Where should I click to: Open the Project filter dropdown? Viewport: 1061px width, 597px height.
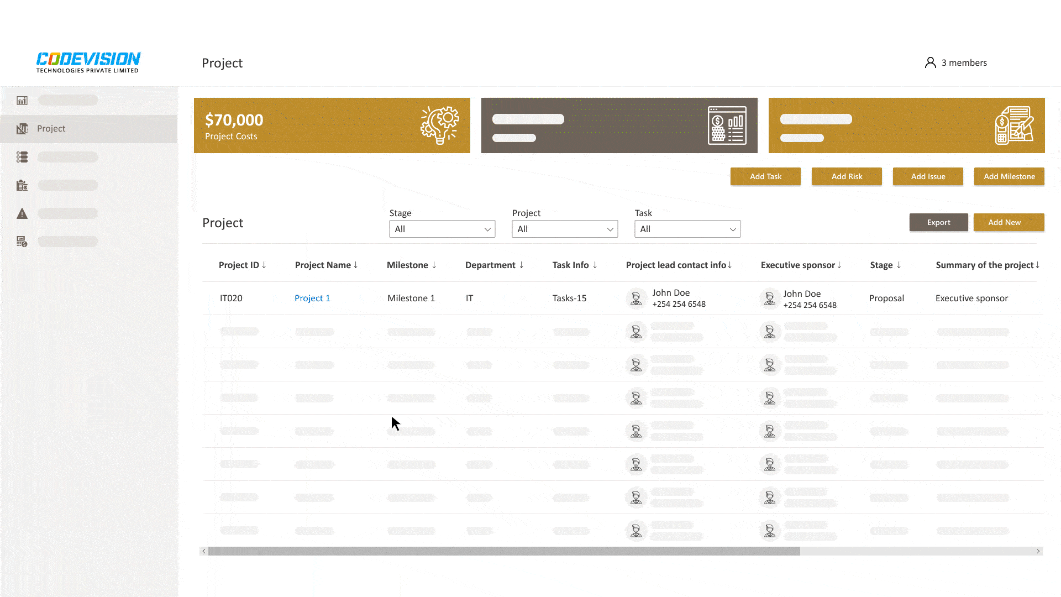(565, 229)
